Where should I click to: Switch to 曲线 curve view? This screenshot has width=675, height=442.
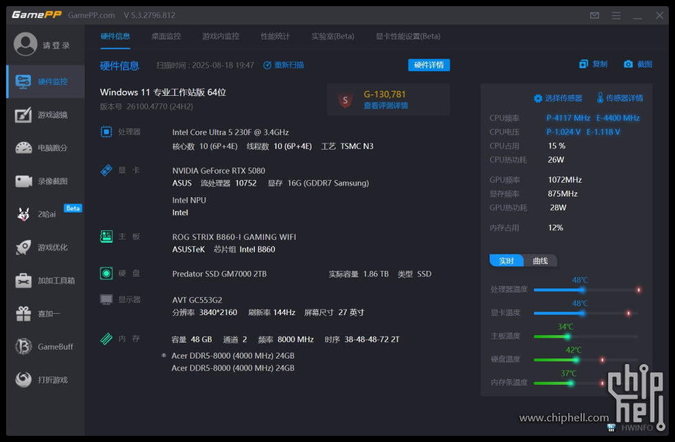tap(540, 261)
